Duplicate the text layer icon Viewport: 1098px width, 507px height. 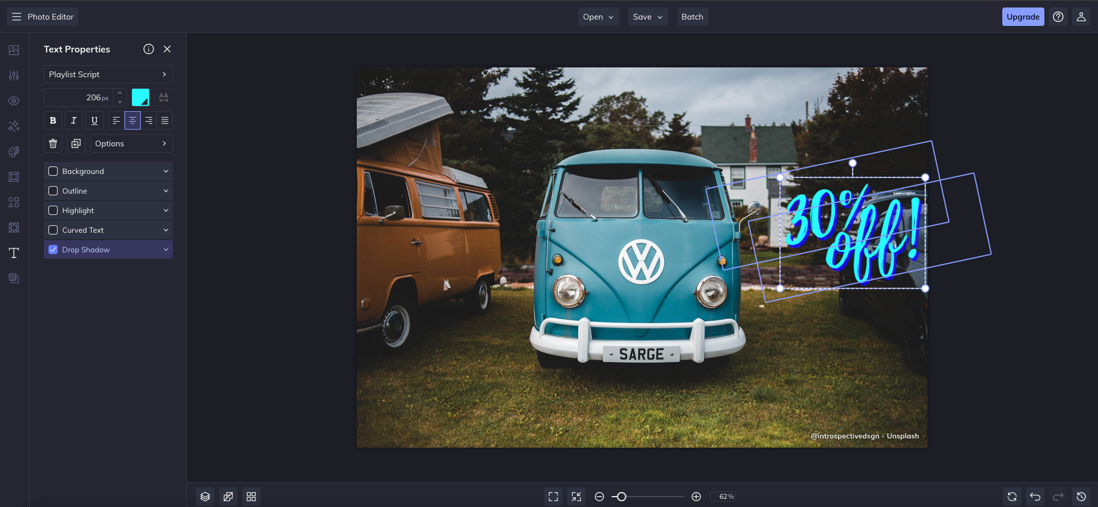76,143
